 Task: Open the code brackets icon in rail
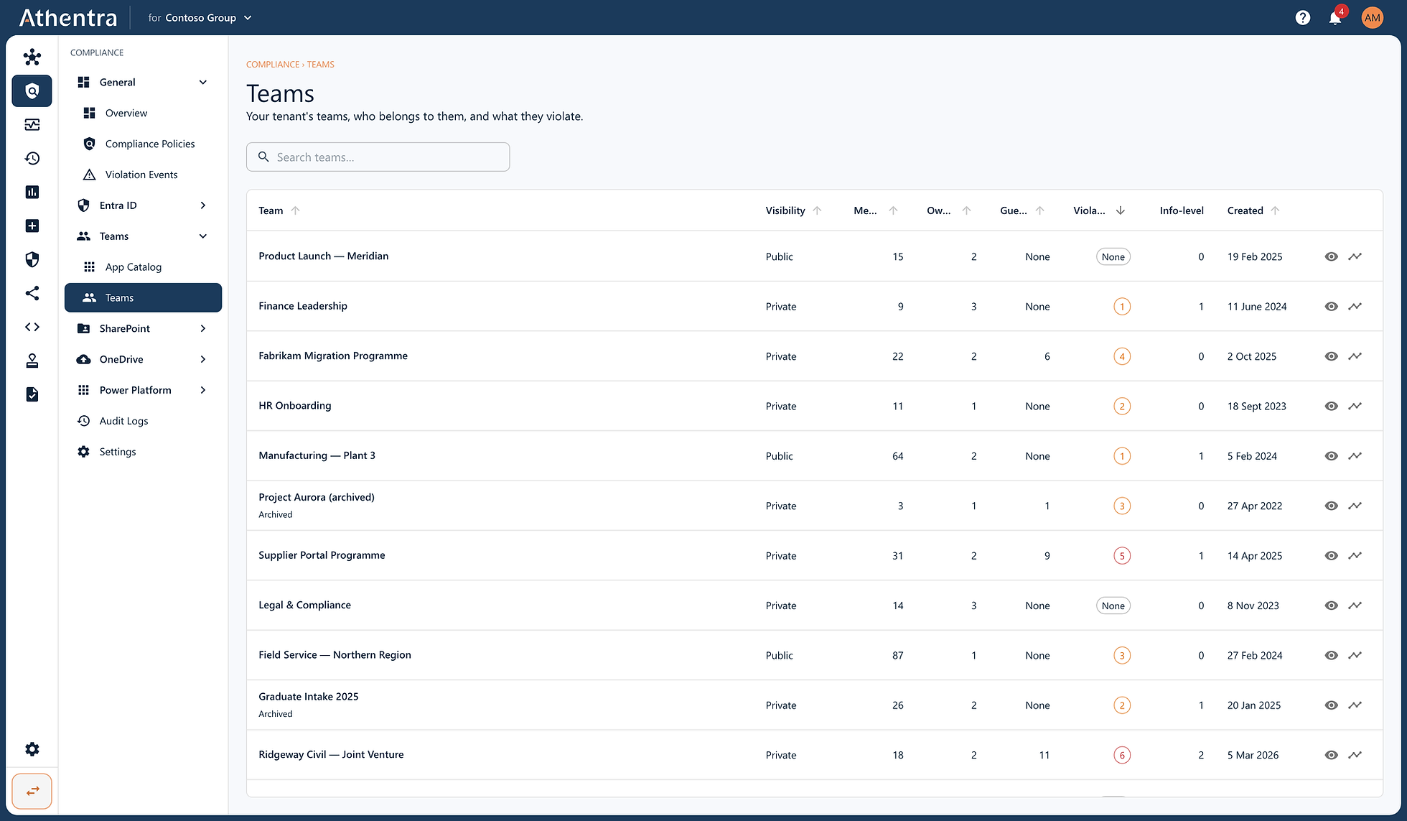[x=32, y=327]
